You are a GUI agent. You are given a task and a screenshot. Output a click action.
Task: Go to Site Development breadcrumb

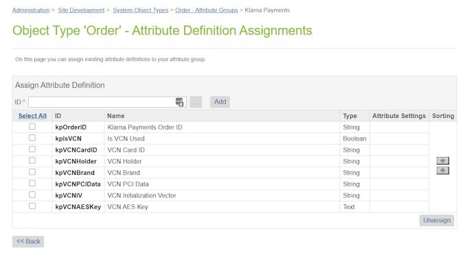[x=81, y=10]
